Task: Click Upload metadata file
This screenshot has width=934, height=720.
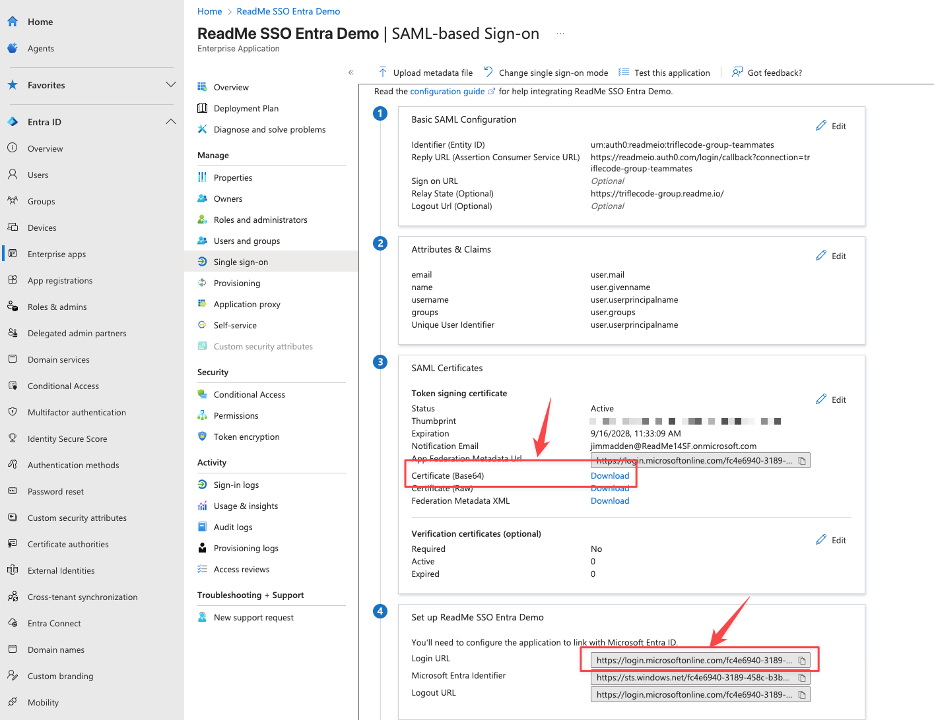Action: click(x=426, y=73)
